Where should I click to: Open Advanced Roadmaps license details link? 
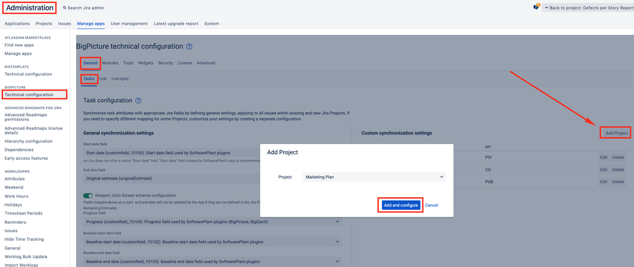(34, 130)
